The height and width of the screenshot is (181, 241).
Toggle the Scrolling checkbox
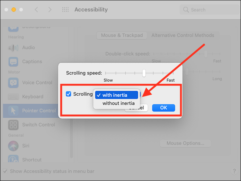pyautogui.click(x=69, y=94)
